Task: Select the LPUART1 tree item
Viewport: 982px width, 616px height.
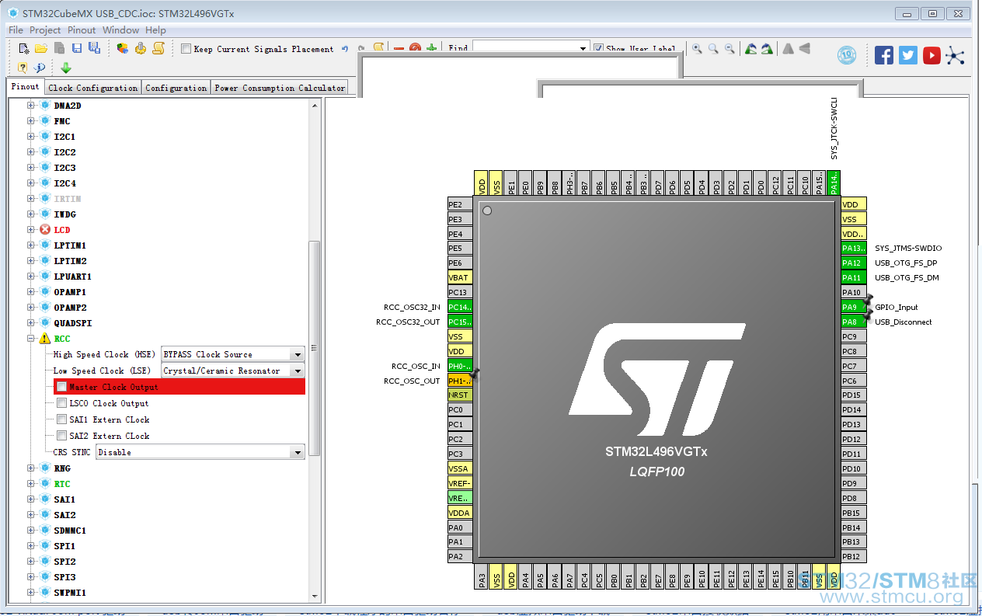Action: [x=72, y=277]
